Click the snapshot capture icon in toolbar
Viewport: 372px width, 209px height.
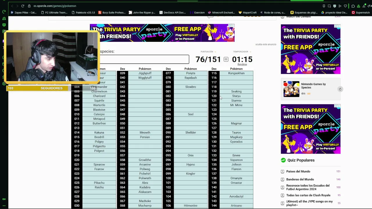[x=329, y=6]
